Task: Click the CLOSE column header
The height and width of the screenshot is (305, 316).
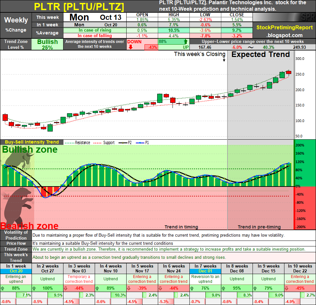Action: click(x=237, y=15)
